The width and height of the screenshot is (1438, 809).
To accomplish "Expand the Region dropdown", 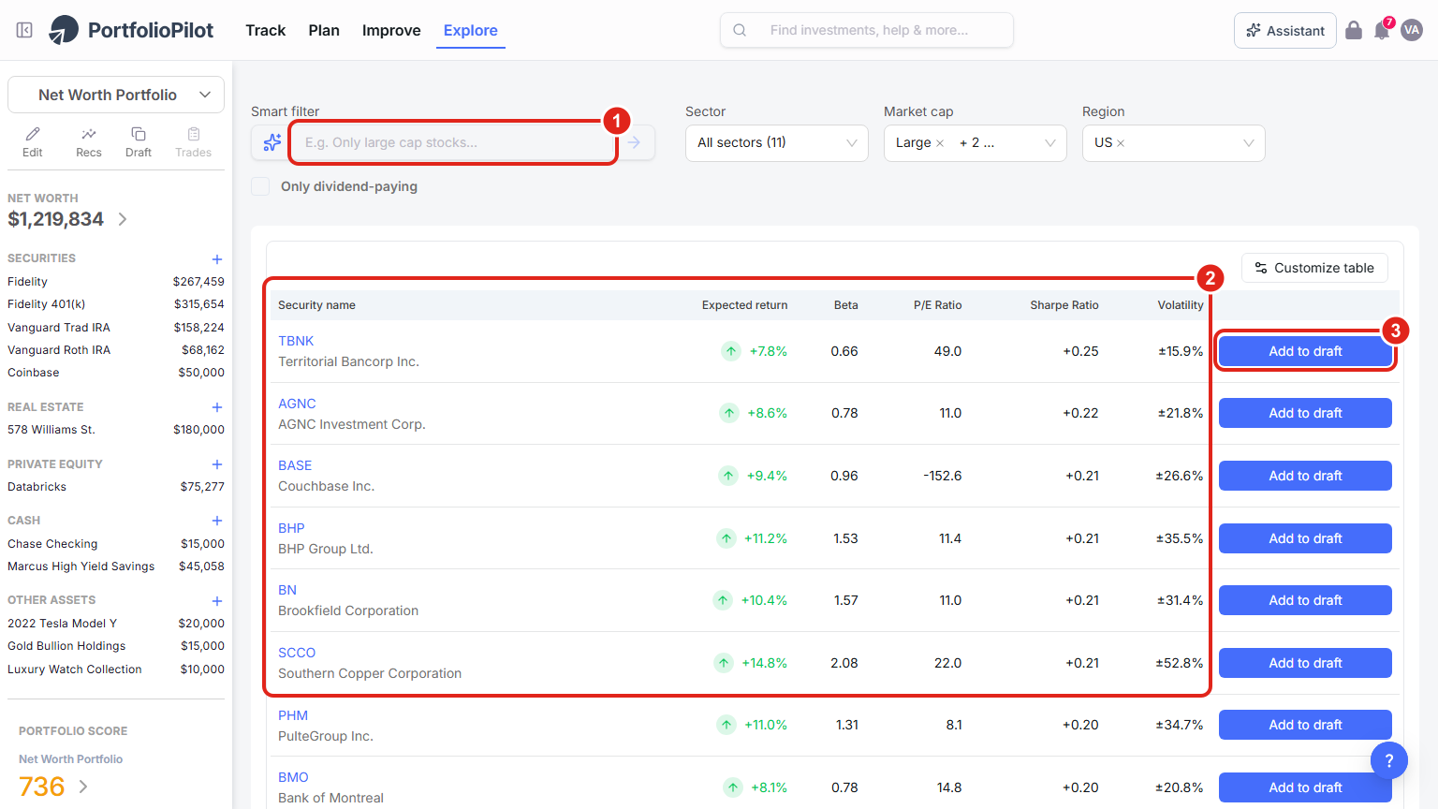I will click(x=1174, y=143).
